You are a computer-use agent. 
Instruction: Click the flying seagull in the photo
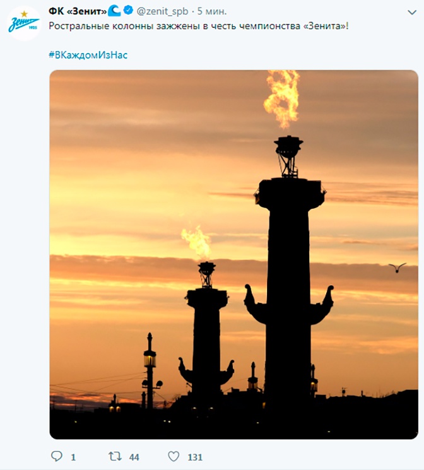coord(397,267)
